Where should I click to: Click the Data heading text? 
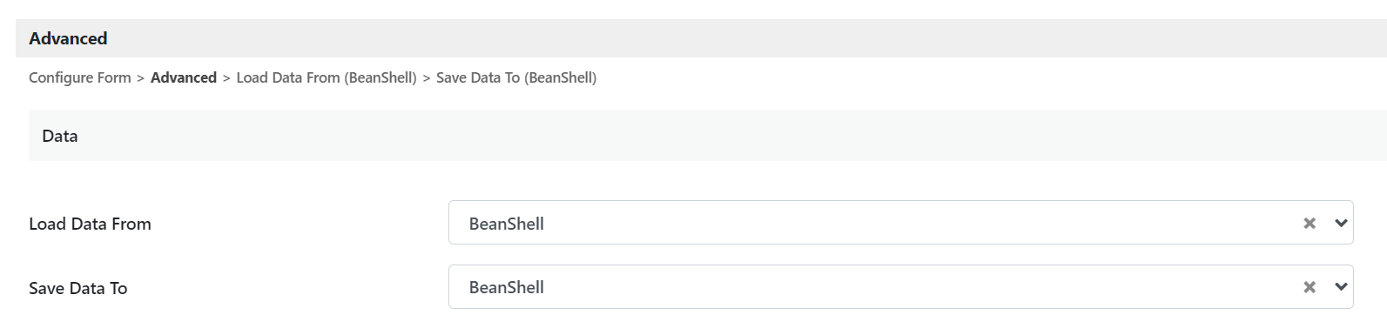[60, 136]
